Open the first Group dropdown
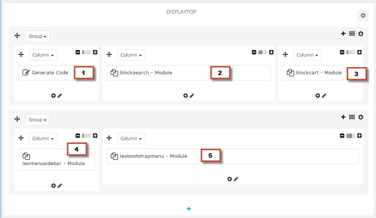The width and height of the screenshot is (376, 218). (x=38, y=36)
